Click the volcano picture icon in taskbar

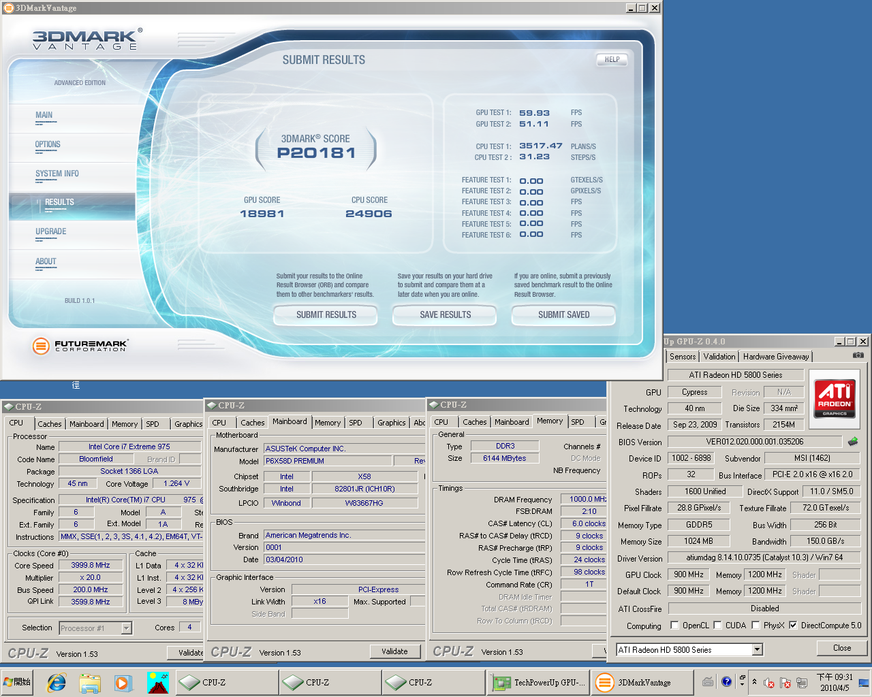(157, 682)
